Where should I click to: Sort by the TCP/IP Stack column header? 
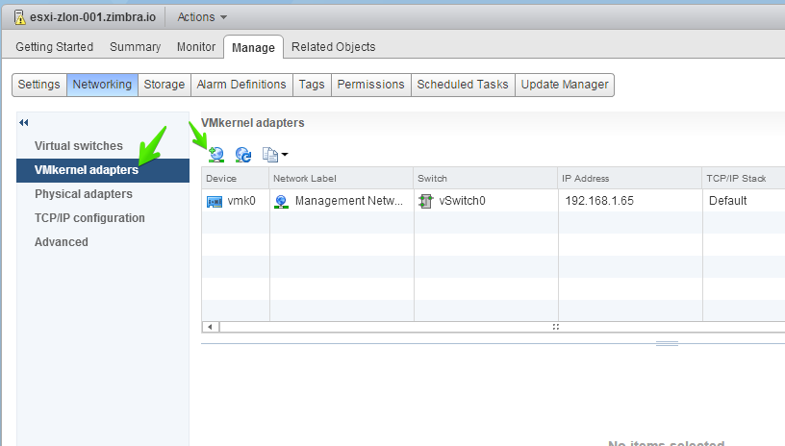click(x=744, y=179)
